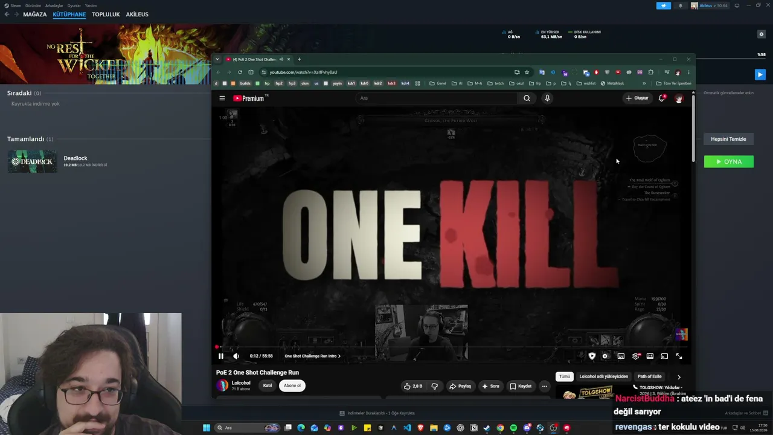Open the Steam 'Görünüm' menu
This screenshot has width=773, height=435.
[x=33, y=5]
